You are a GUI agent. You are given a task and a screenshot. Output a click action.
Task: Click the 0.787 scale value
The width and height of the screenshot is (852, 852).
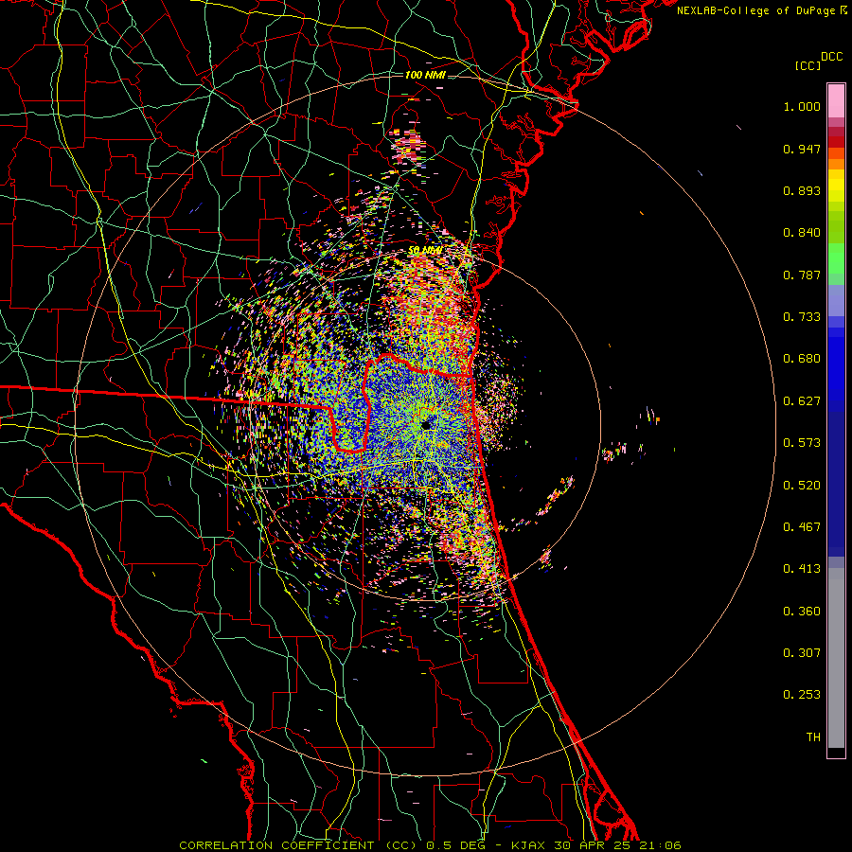pyautogui.click(x=802, y=275)
